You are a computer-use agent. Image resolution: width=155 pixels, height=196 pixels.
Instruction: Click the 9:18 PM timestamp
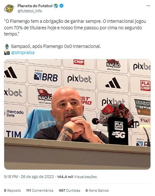tap(11, 177)
